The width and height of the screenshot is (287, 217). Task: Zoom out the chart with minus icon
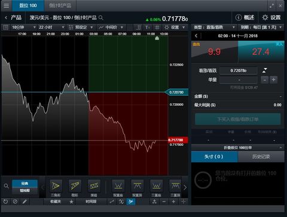[164, 201]
